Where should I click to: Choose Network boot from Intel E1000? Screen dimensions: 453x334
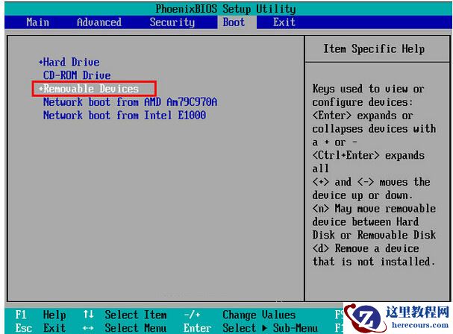pyautogui.click(x=125, y=115)
